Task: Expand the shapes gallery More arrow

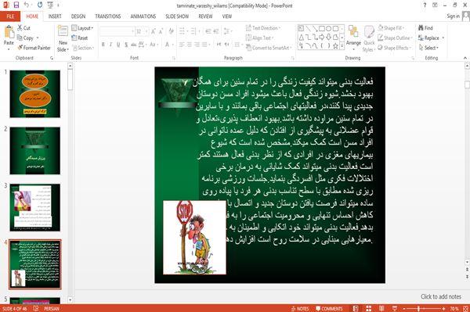Action: coord(342,46)
